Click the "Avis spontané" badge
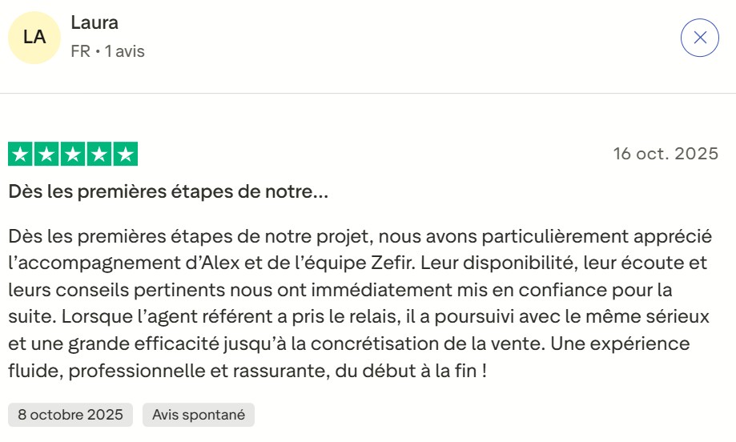 199,415
